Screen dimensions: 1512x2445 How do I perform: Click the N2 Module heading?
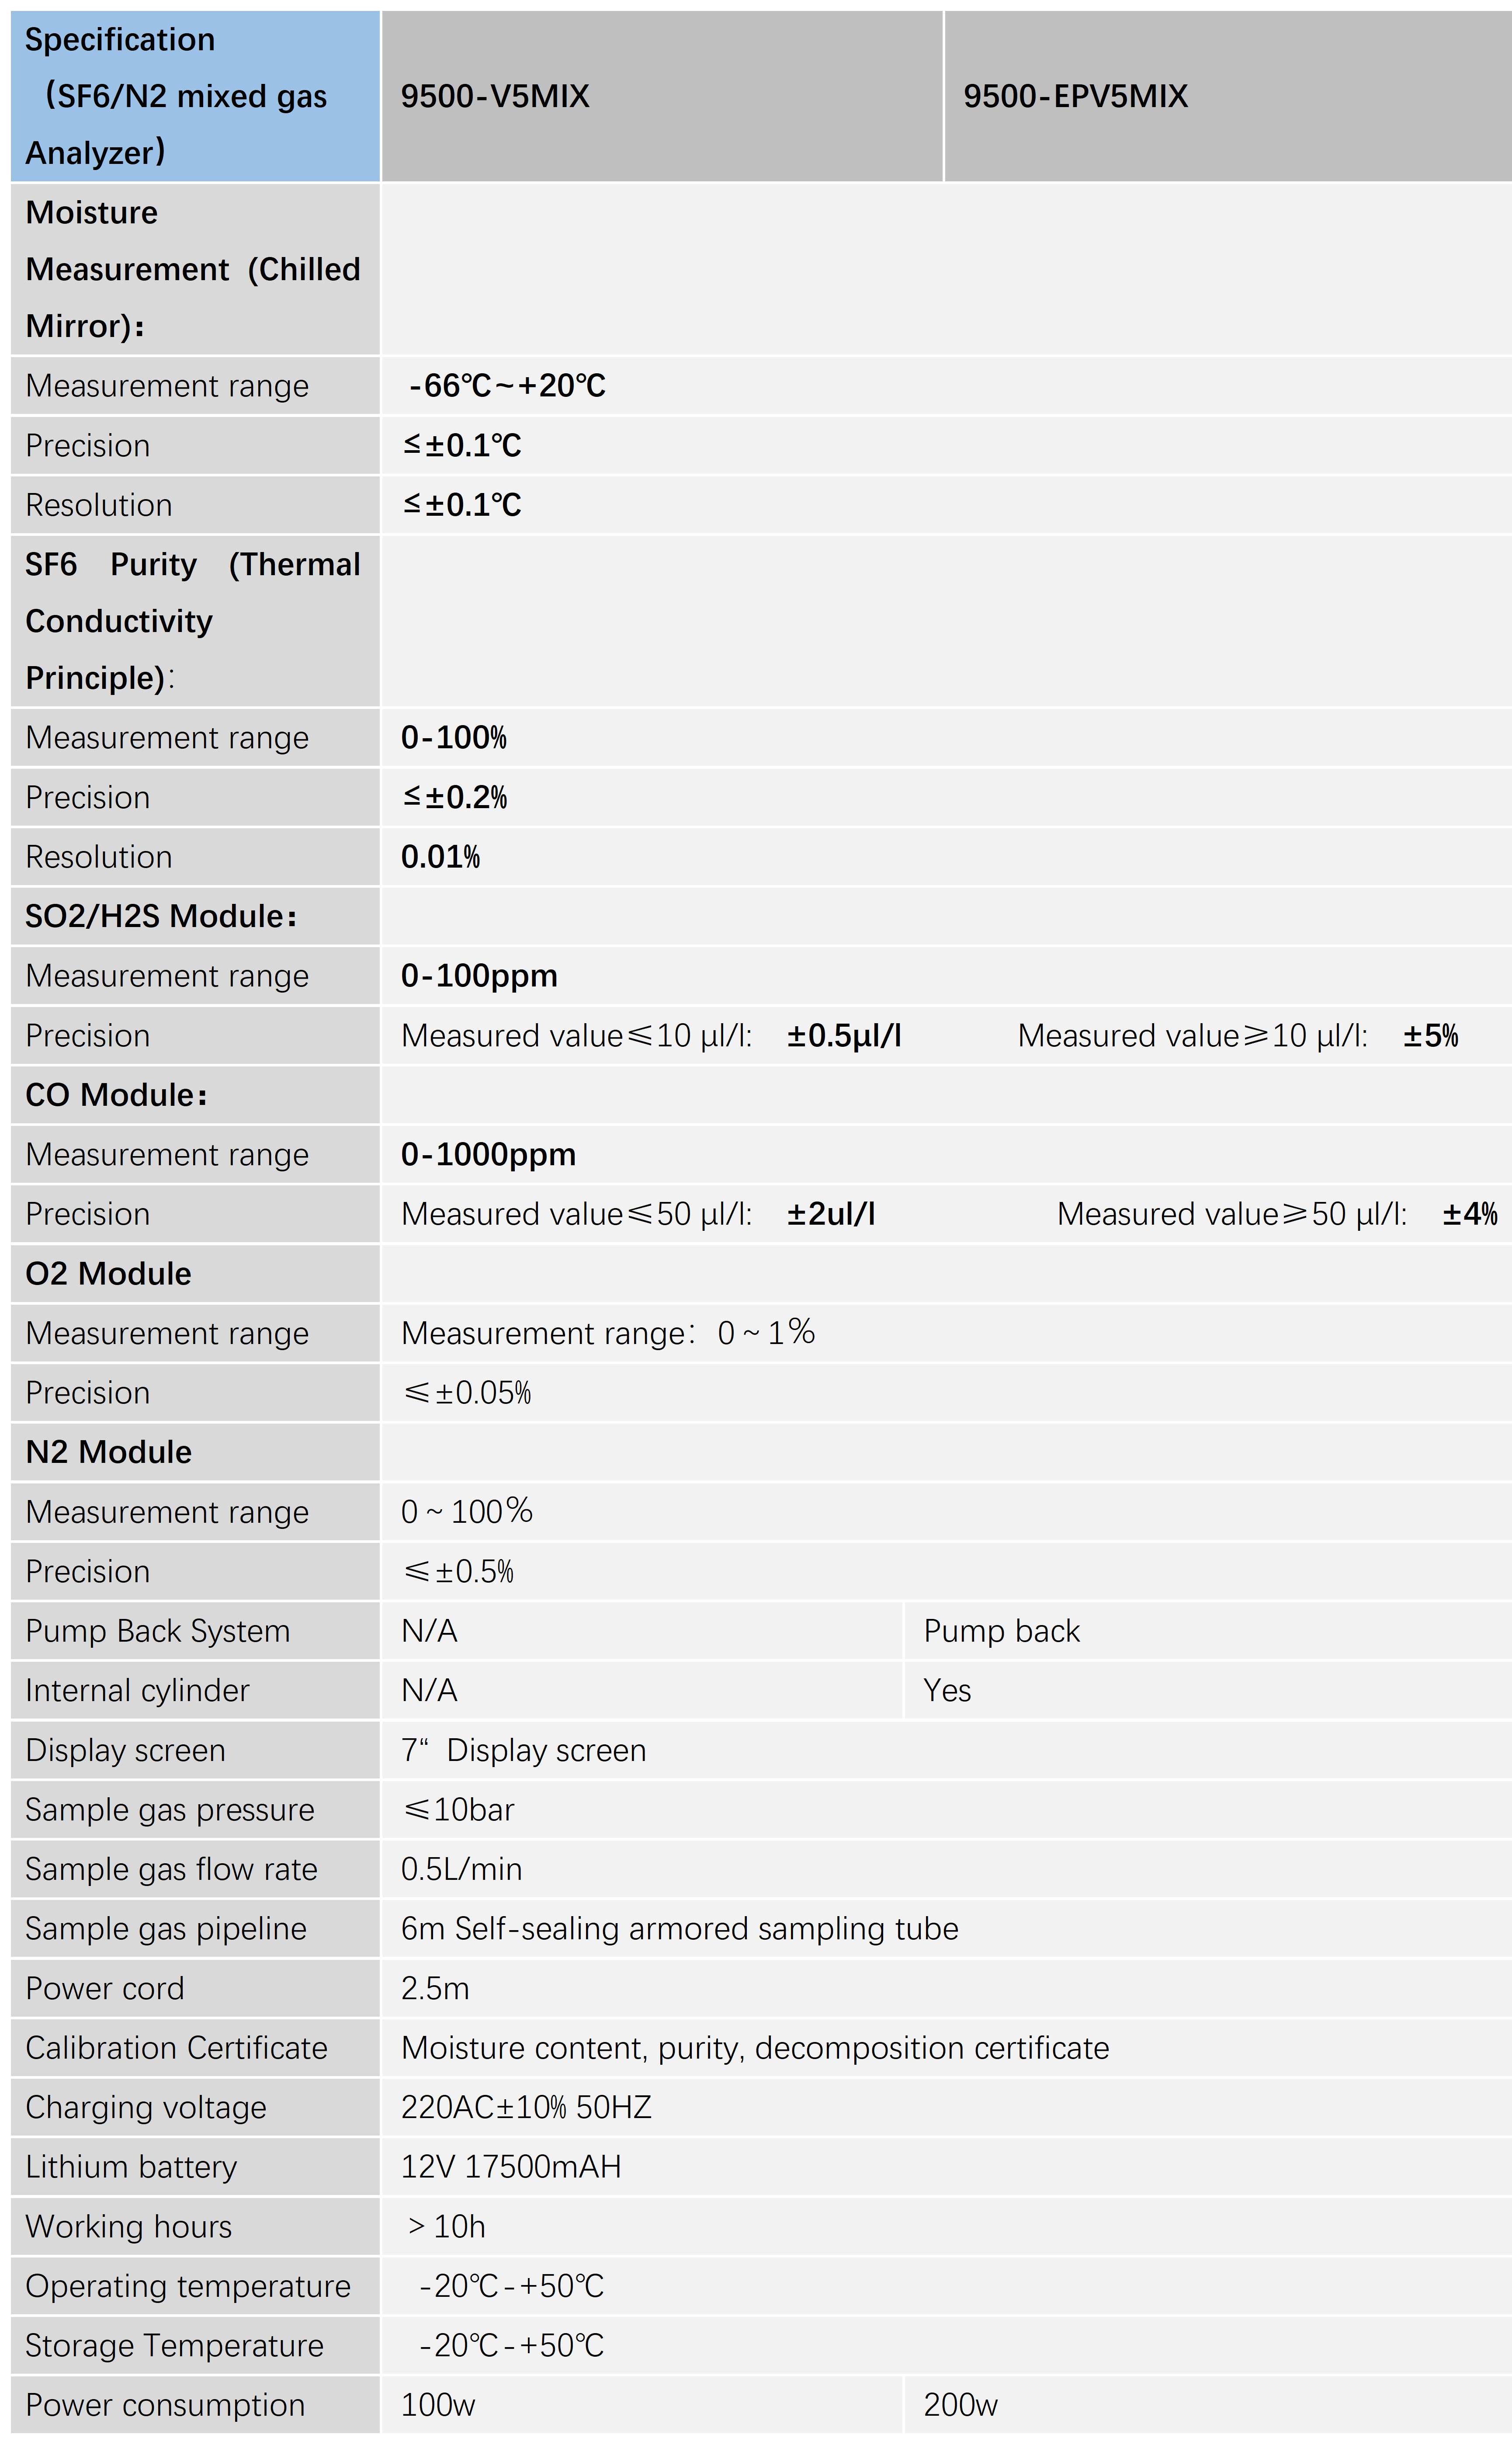click(108, 1452)
